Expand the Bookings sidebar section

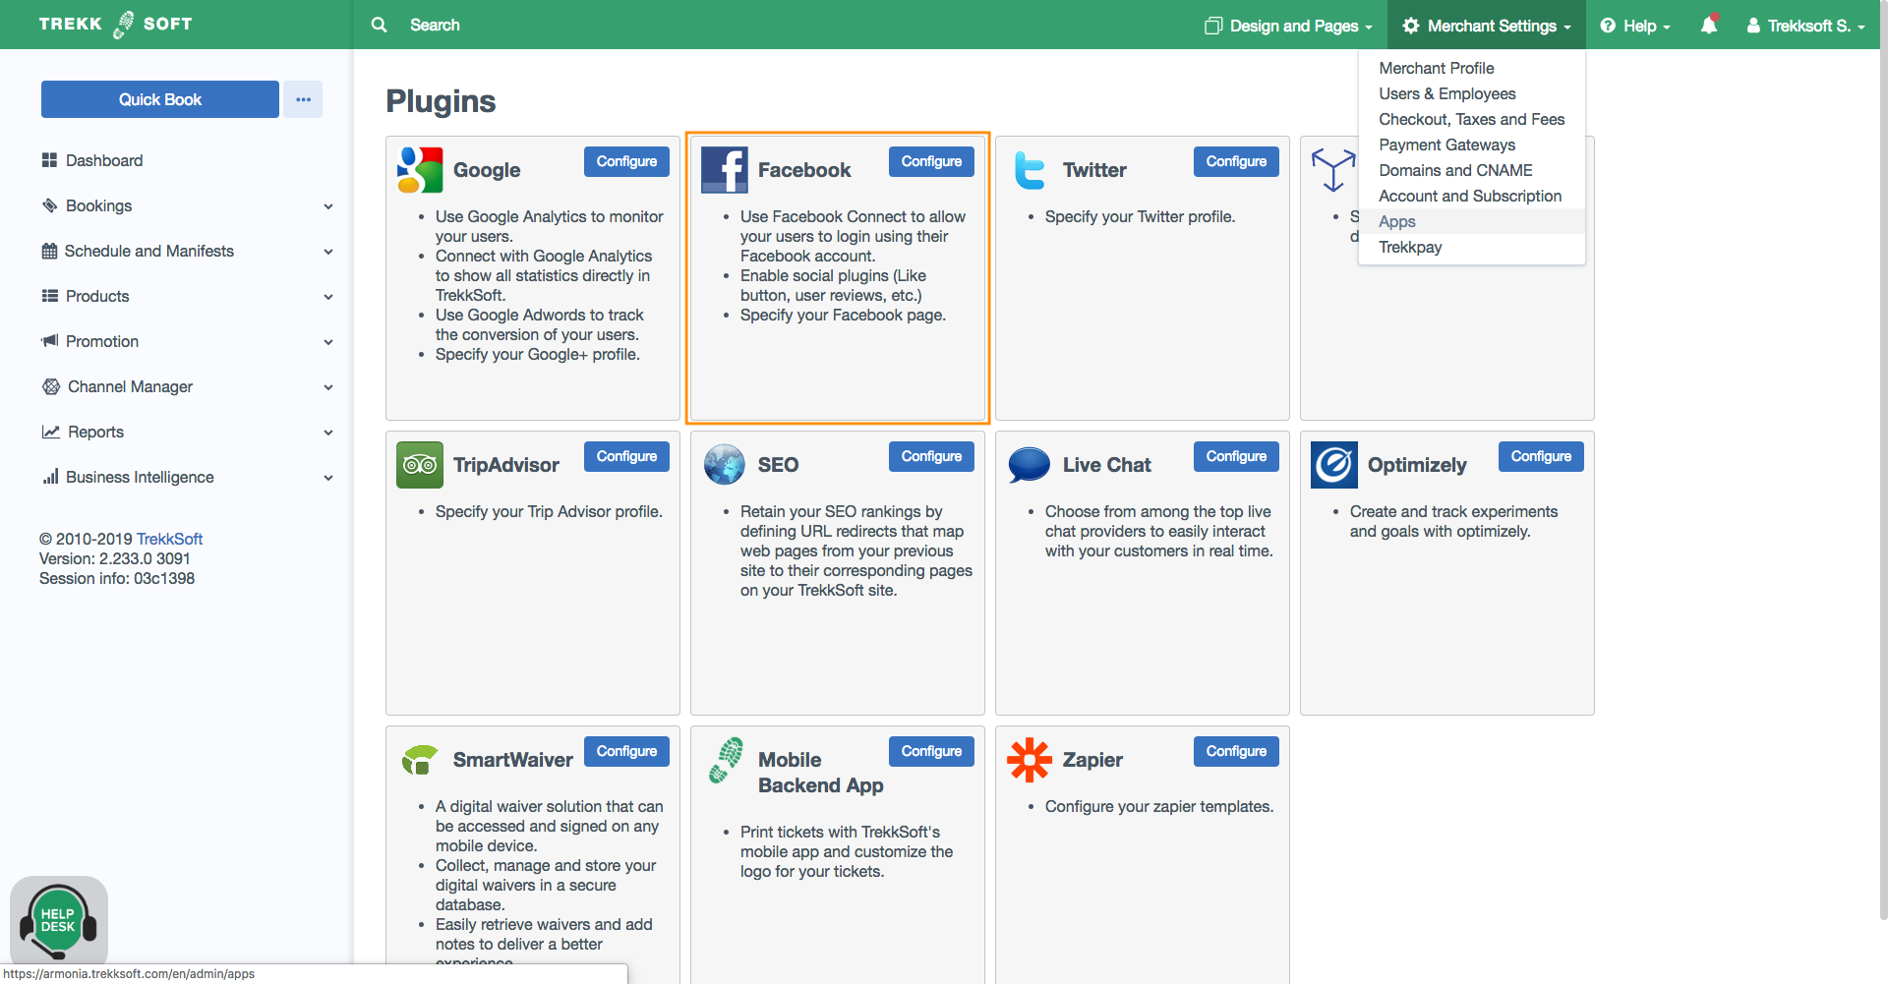328,206
